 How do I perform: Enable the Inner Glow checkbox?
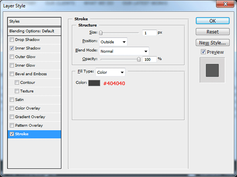12,65
